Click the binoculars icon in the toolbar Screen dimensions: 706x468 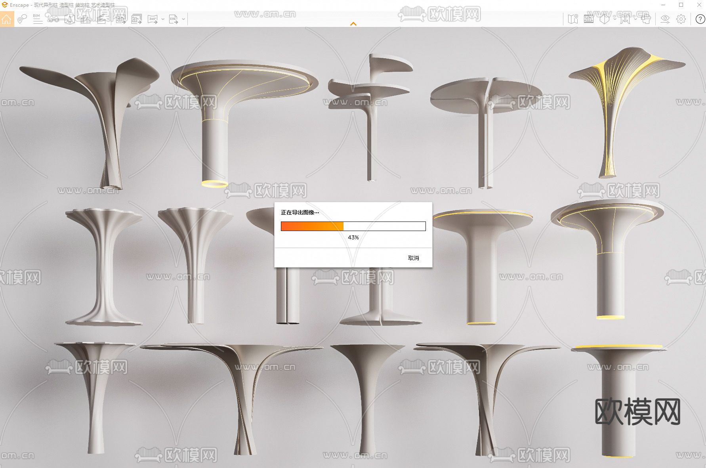pyautogui.click(x=53, y=19)
